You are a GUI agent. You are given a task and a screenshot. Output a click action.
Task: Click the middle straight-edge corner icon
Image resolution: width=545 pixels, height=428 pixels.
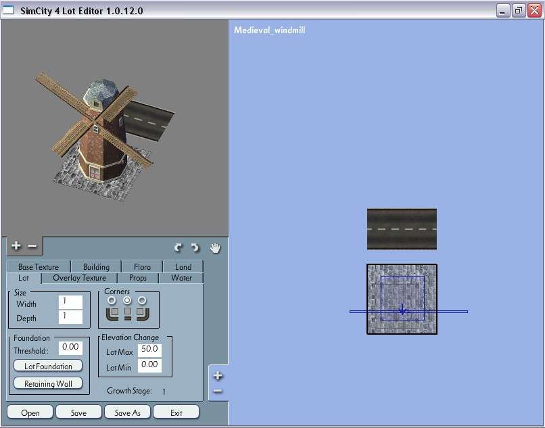[128, 313]
